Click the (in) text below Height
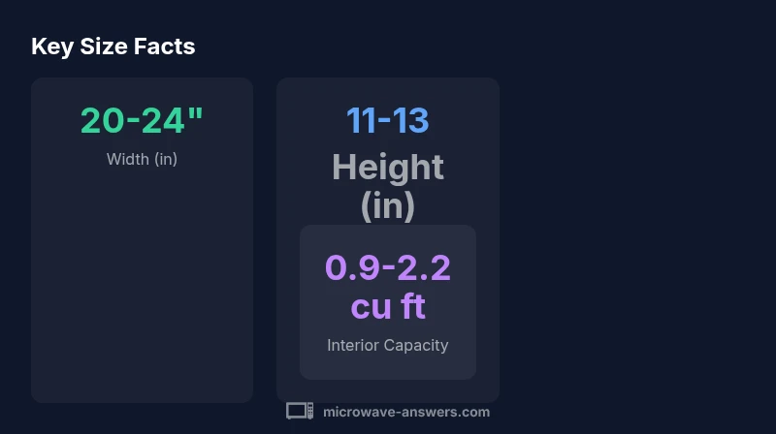The image size is (776, 434). [387, 204]
